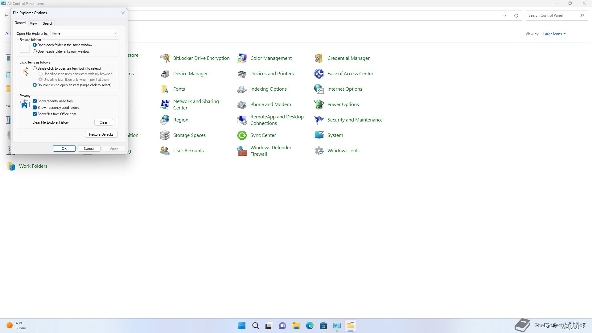Expand the address bar history chevron
592x333 pixels.
point(505,15)
